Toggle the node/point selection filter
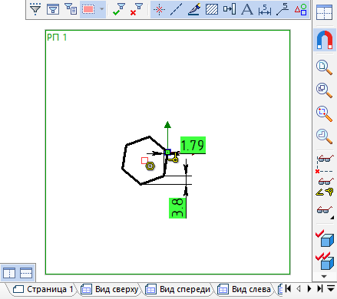 coord(159,9)
